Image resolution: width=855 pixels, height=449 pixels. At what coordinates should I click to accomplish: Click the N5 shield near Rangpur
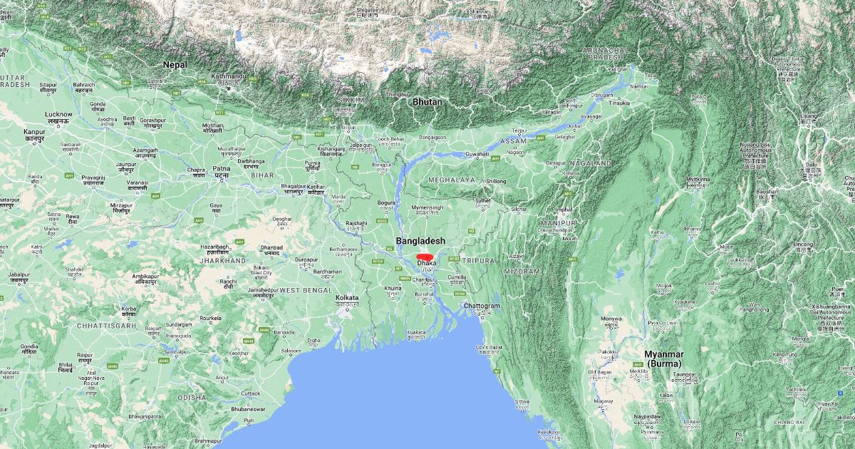355,167
